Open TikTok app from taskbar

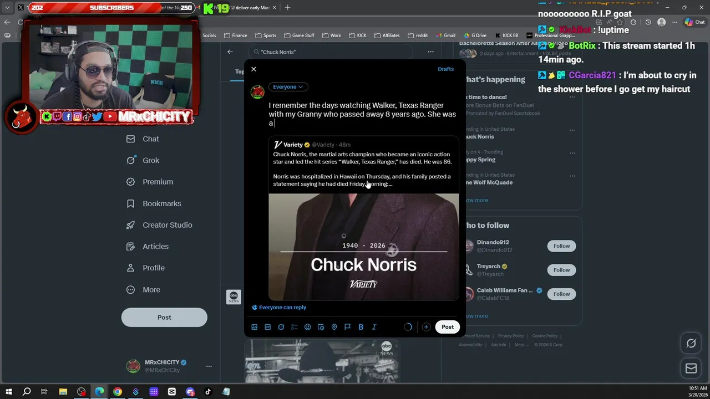point(208,392)
